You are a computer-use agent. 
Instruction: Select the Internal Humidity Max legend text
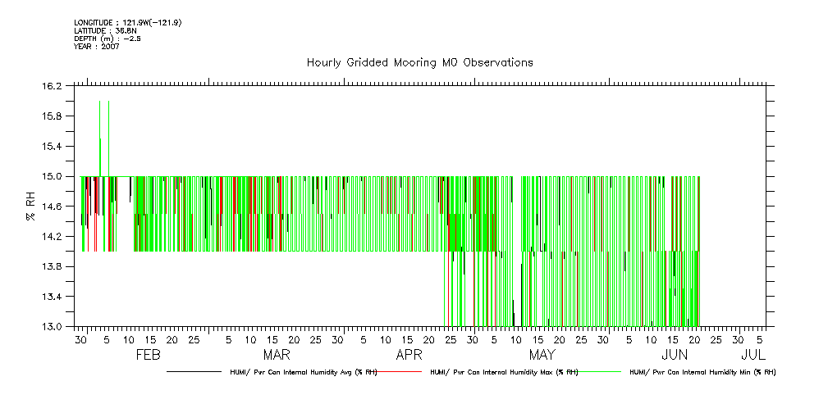coord(504,372)
